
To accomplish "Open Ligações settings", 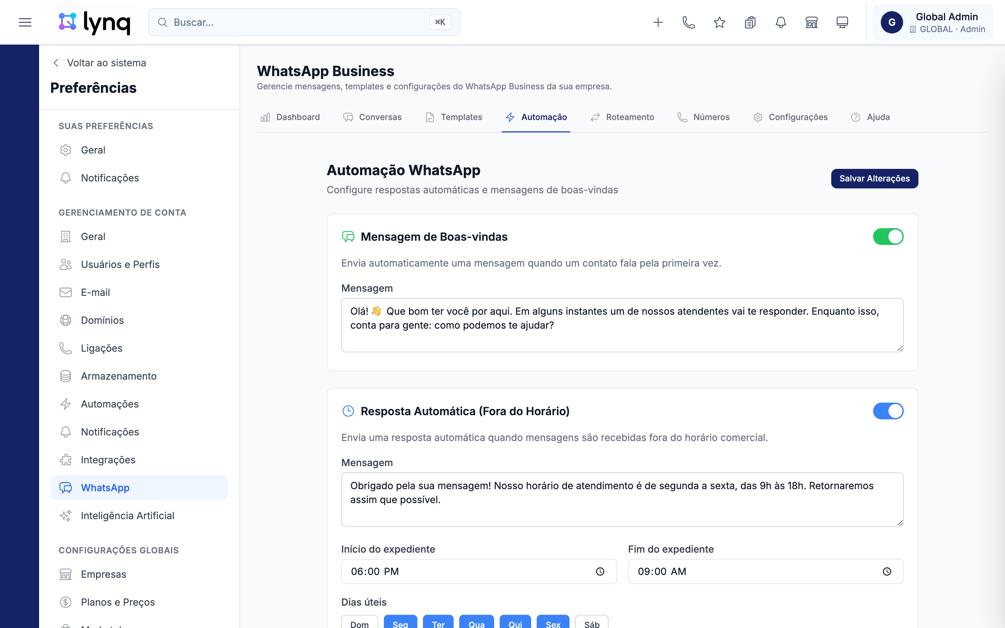I will coord(139,348).
